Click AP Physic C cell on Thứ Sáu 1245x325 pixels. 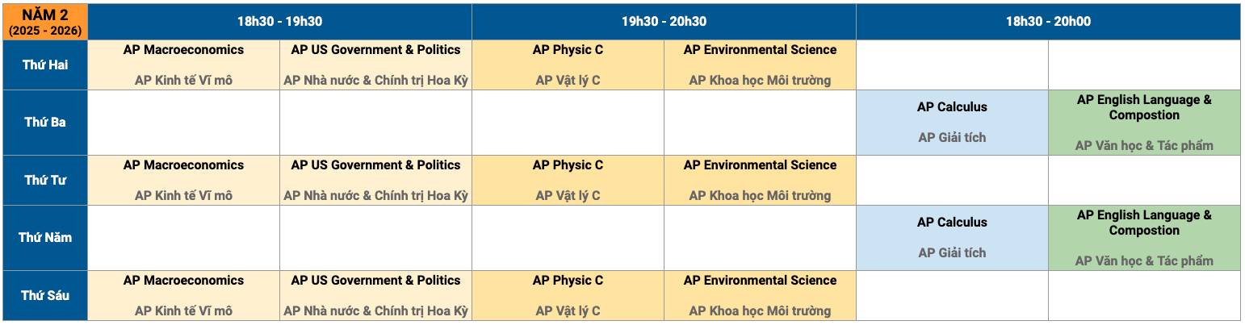568,296
